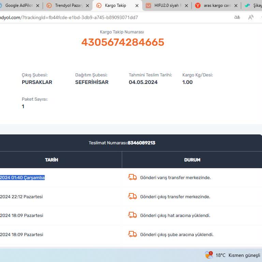Click the Kargo Takip Numarası label
This screenshot has width=262, height=262.
coord(122,32)
